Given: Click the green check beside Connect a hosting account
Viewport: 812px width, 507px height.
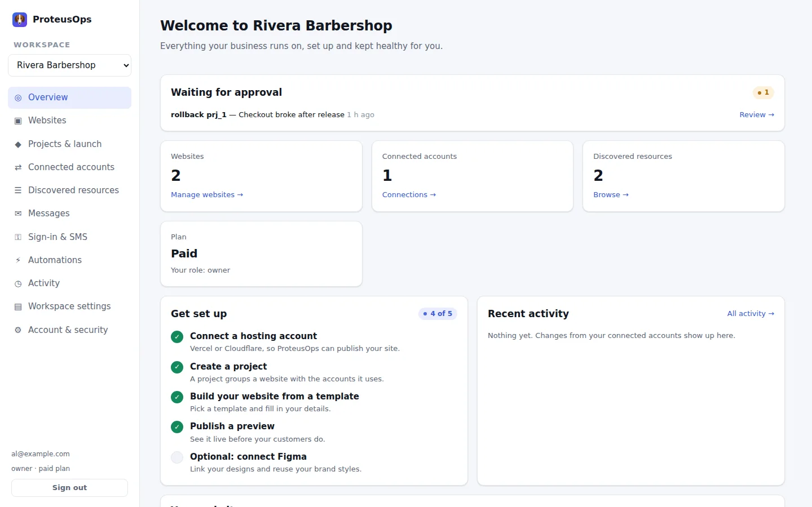Looking at the screenshot, I should click(177, 337).
